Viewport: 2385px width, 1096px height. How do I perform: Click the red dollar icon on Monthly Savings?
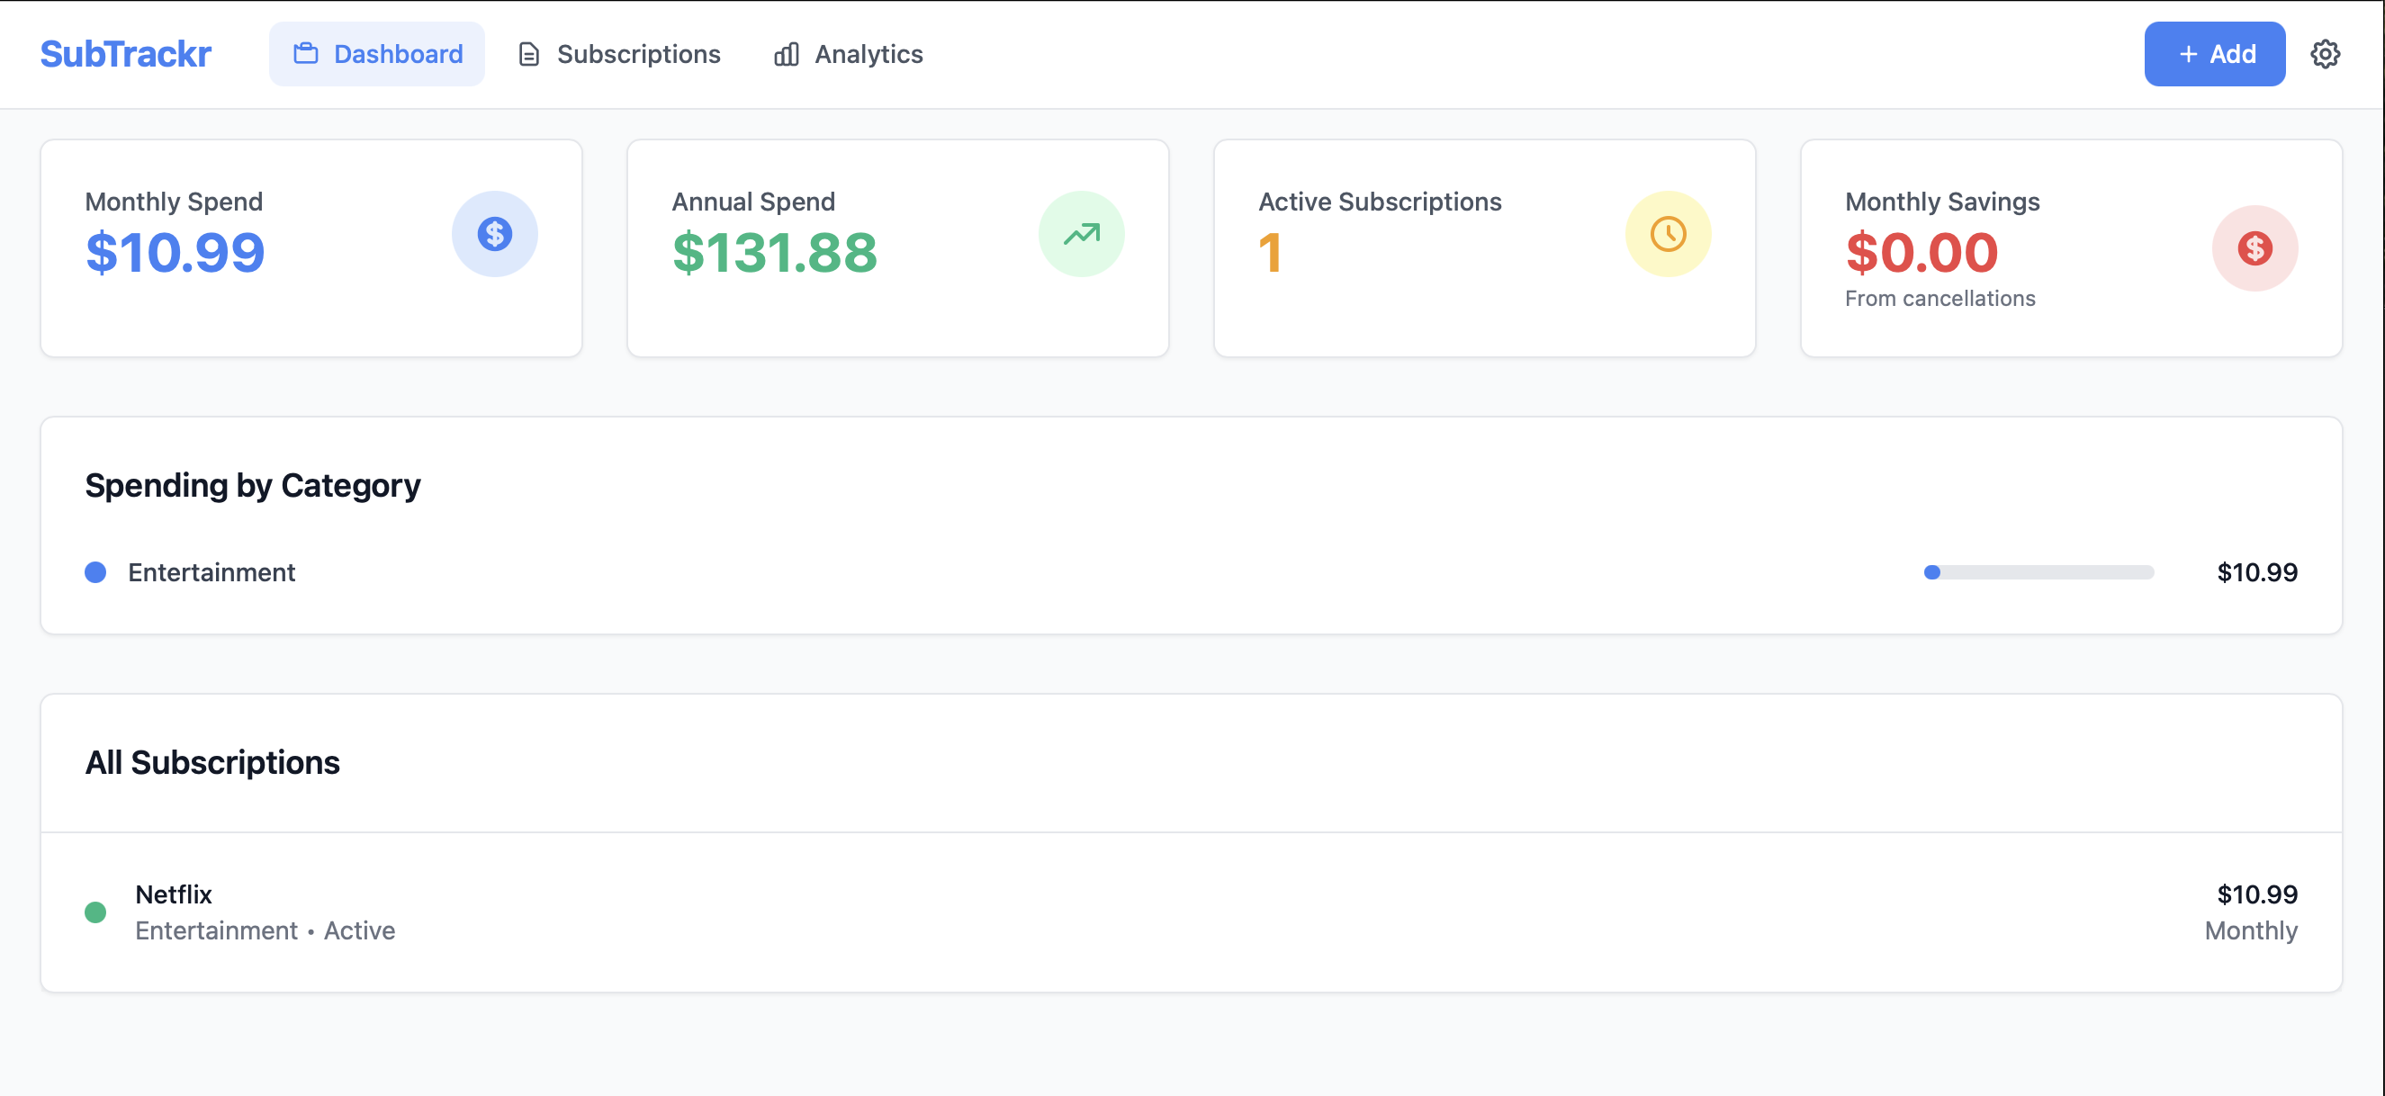click(2254, 247)
